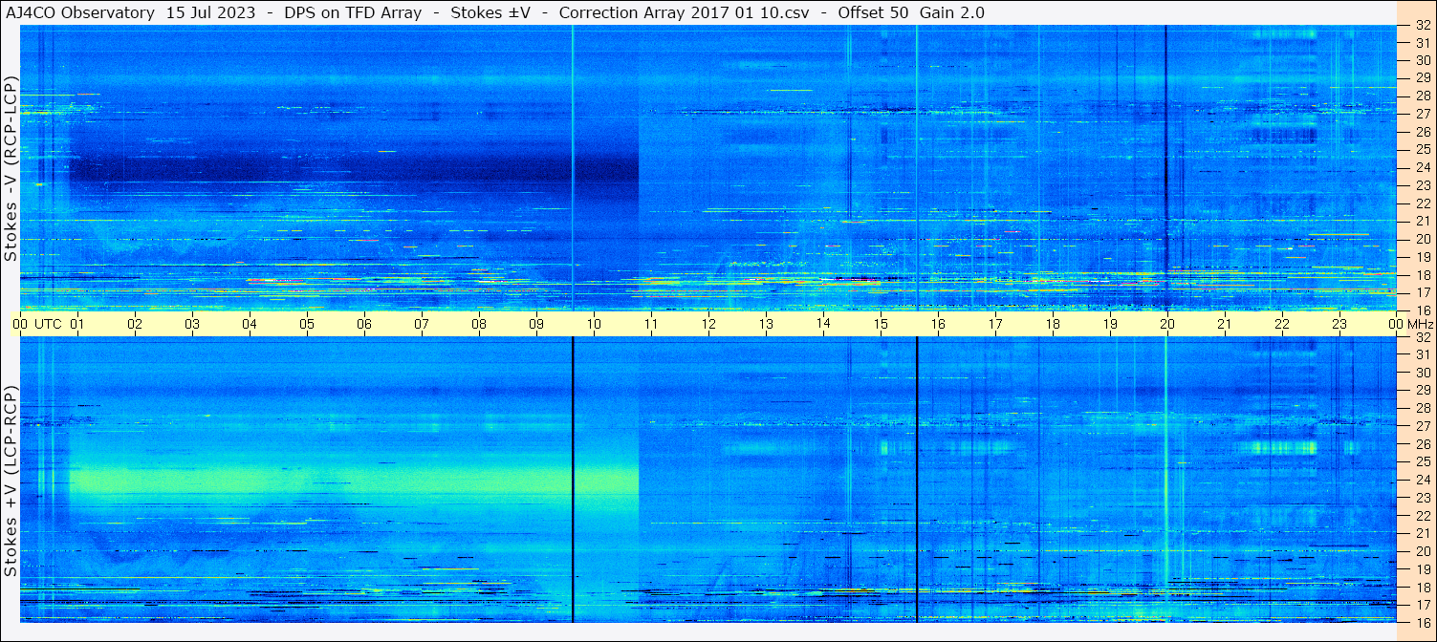Image resolution: width=1437 pixels, height=642 pixels.
Task: Pick the 22 hour mark on the time axis
Action: 1282,324
